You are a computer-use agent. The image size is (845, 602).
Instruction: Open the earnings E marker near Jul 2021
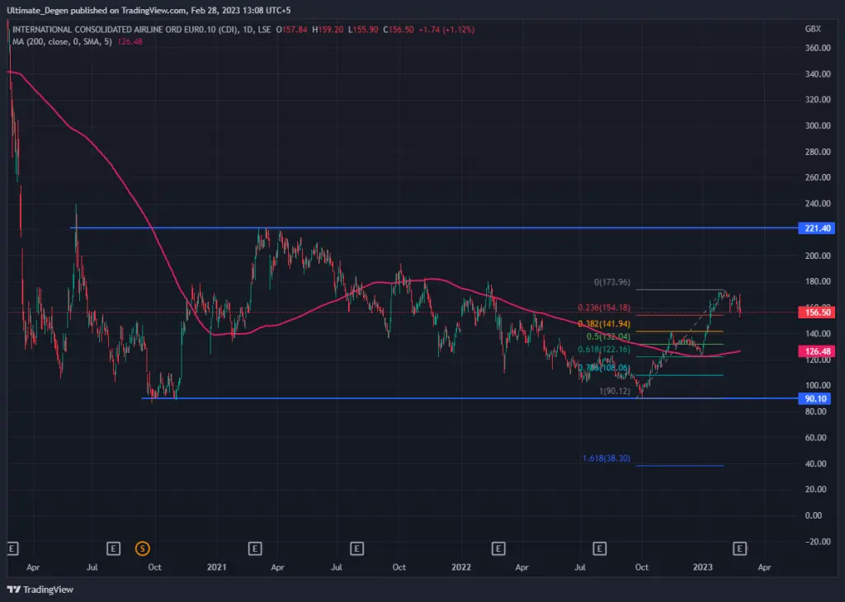click(x=356, y=548)
